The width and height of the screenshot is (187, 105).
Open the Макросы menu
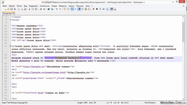point(63,6)
